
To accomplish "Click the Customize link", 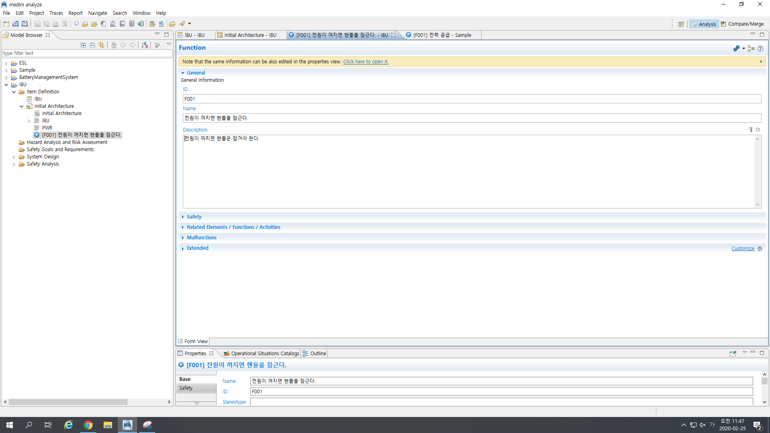I will coord(743,249).
